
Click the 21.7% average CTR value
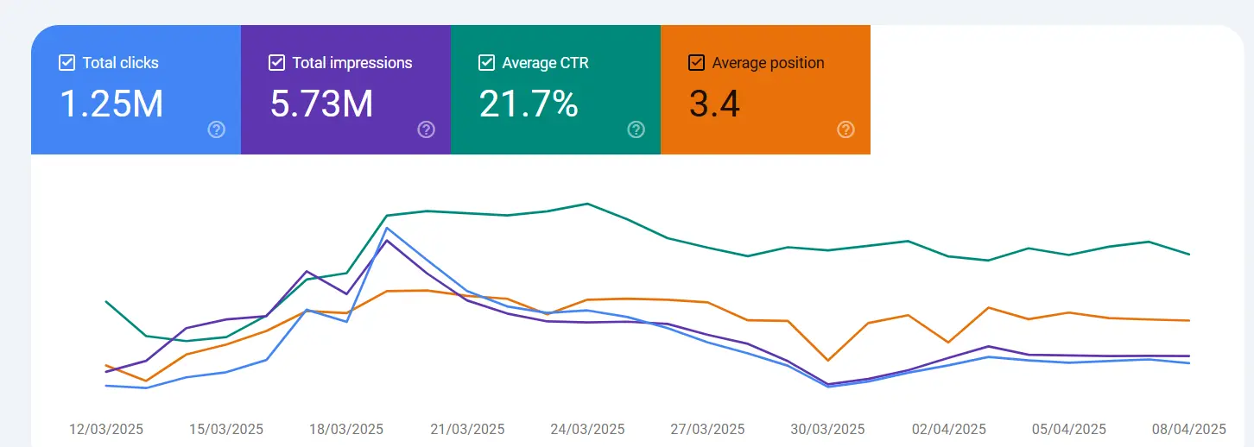[528, 104]
